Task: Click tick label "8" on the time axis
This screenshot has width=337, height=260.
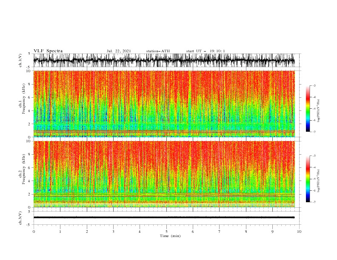Action: point(246,232)
